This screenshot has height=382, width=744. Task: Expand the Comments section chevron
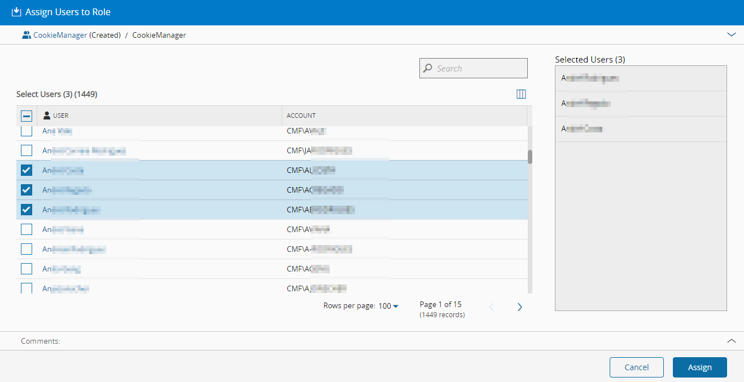732,341
